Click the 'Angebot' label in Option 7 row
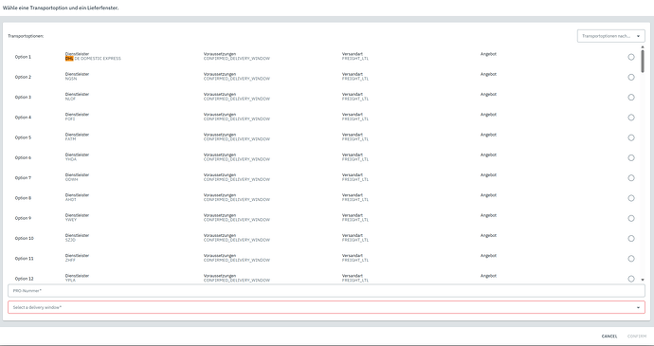654x346 pixels. [488, 174]
